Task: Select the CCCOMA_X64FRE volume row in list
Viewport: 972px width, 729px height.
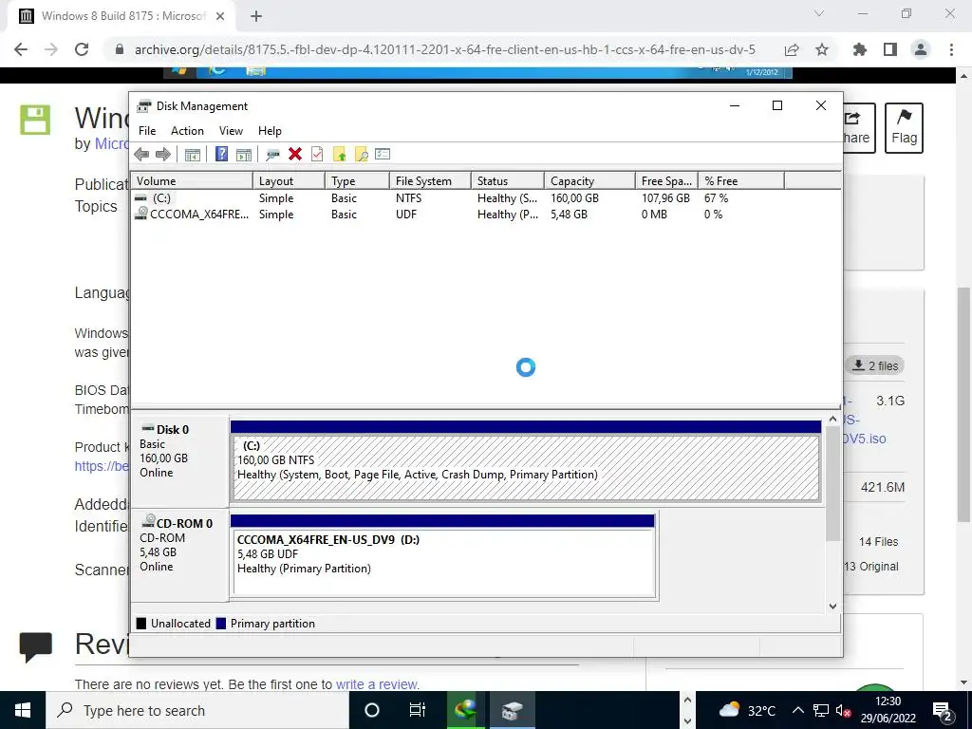Action: click(x=485, y=215)
